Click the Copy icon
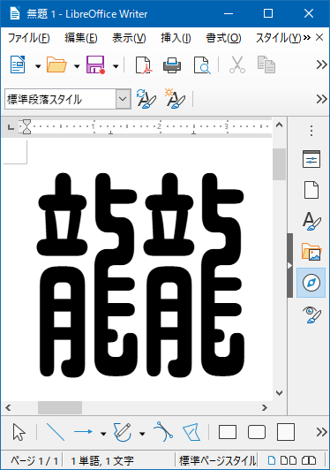This screenshot has height=470, width=330. click(266, 64)
